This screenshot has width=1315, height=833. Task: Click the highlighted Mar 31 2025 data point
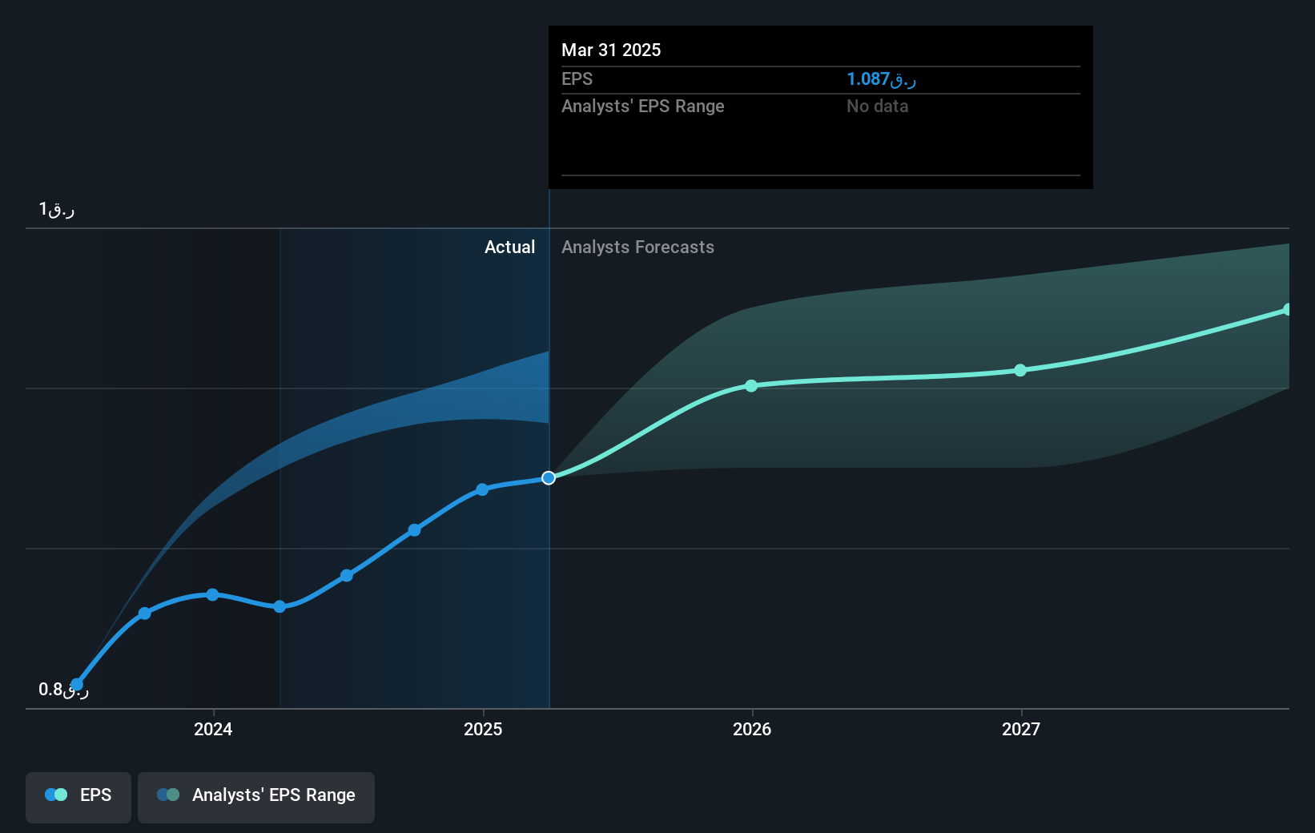(x=549, y=478)
